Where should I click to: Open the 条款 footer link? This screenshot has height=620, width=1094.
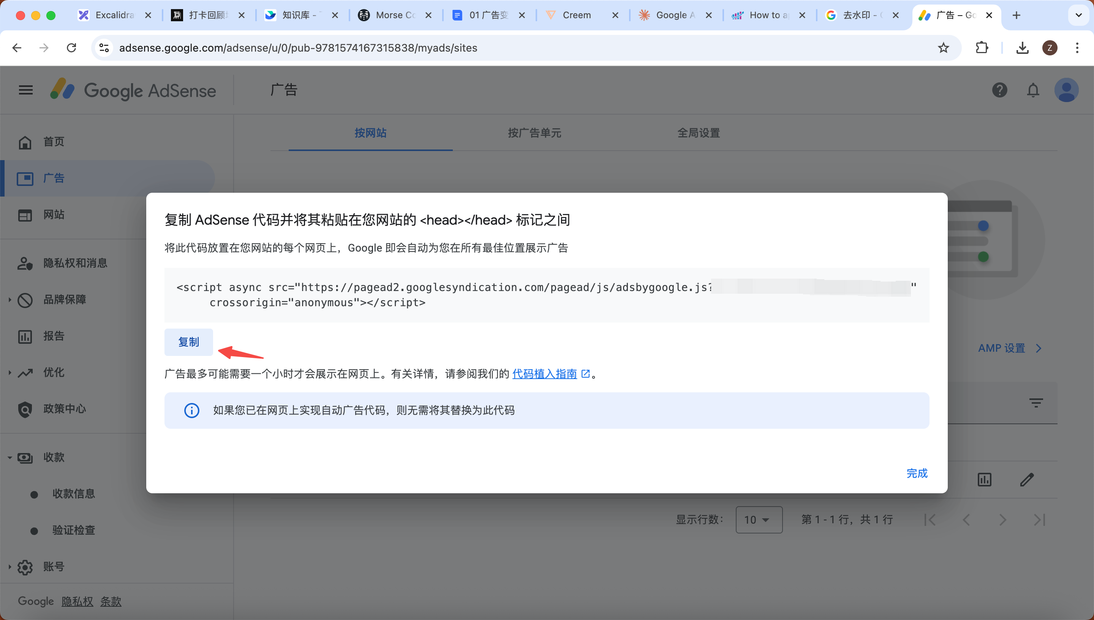(x=111, y=601)
